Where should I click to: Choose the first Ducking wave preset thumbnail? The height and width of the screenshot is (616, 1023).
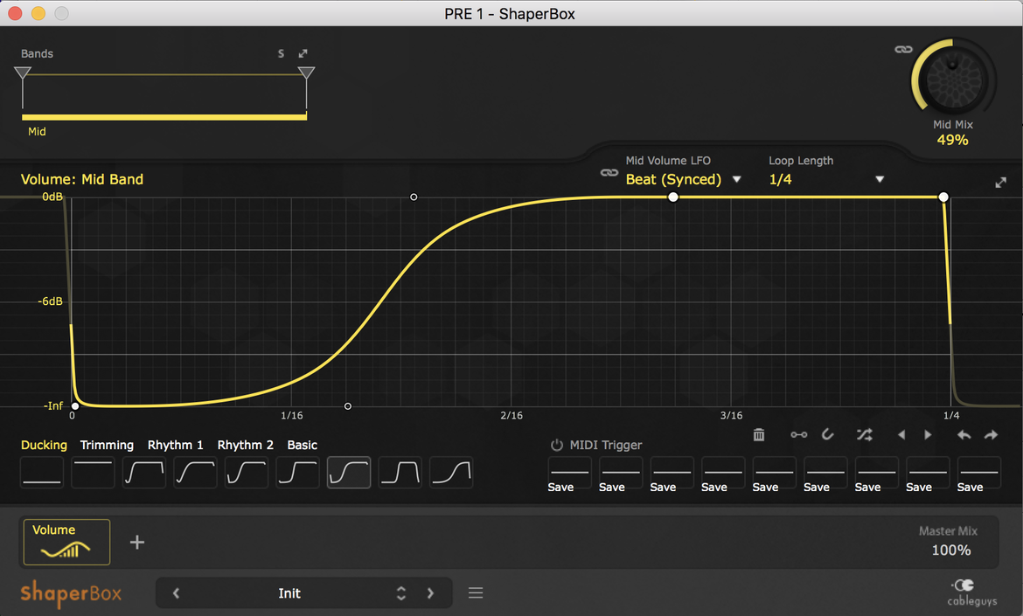coord(42,473)
